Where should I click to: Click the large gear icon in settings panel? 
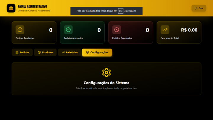pos(106,73)
